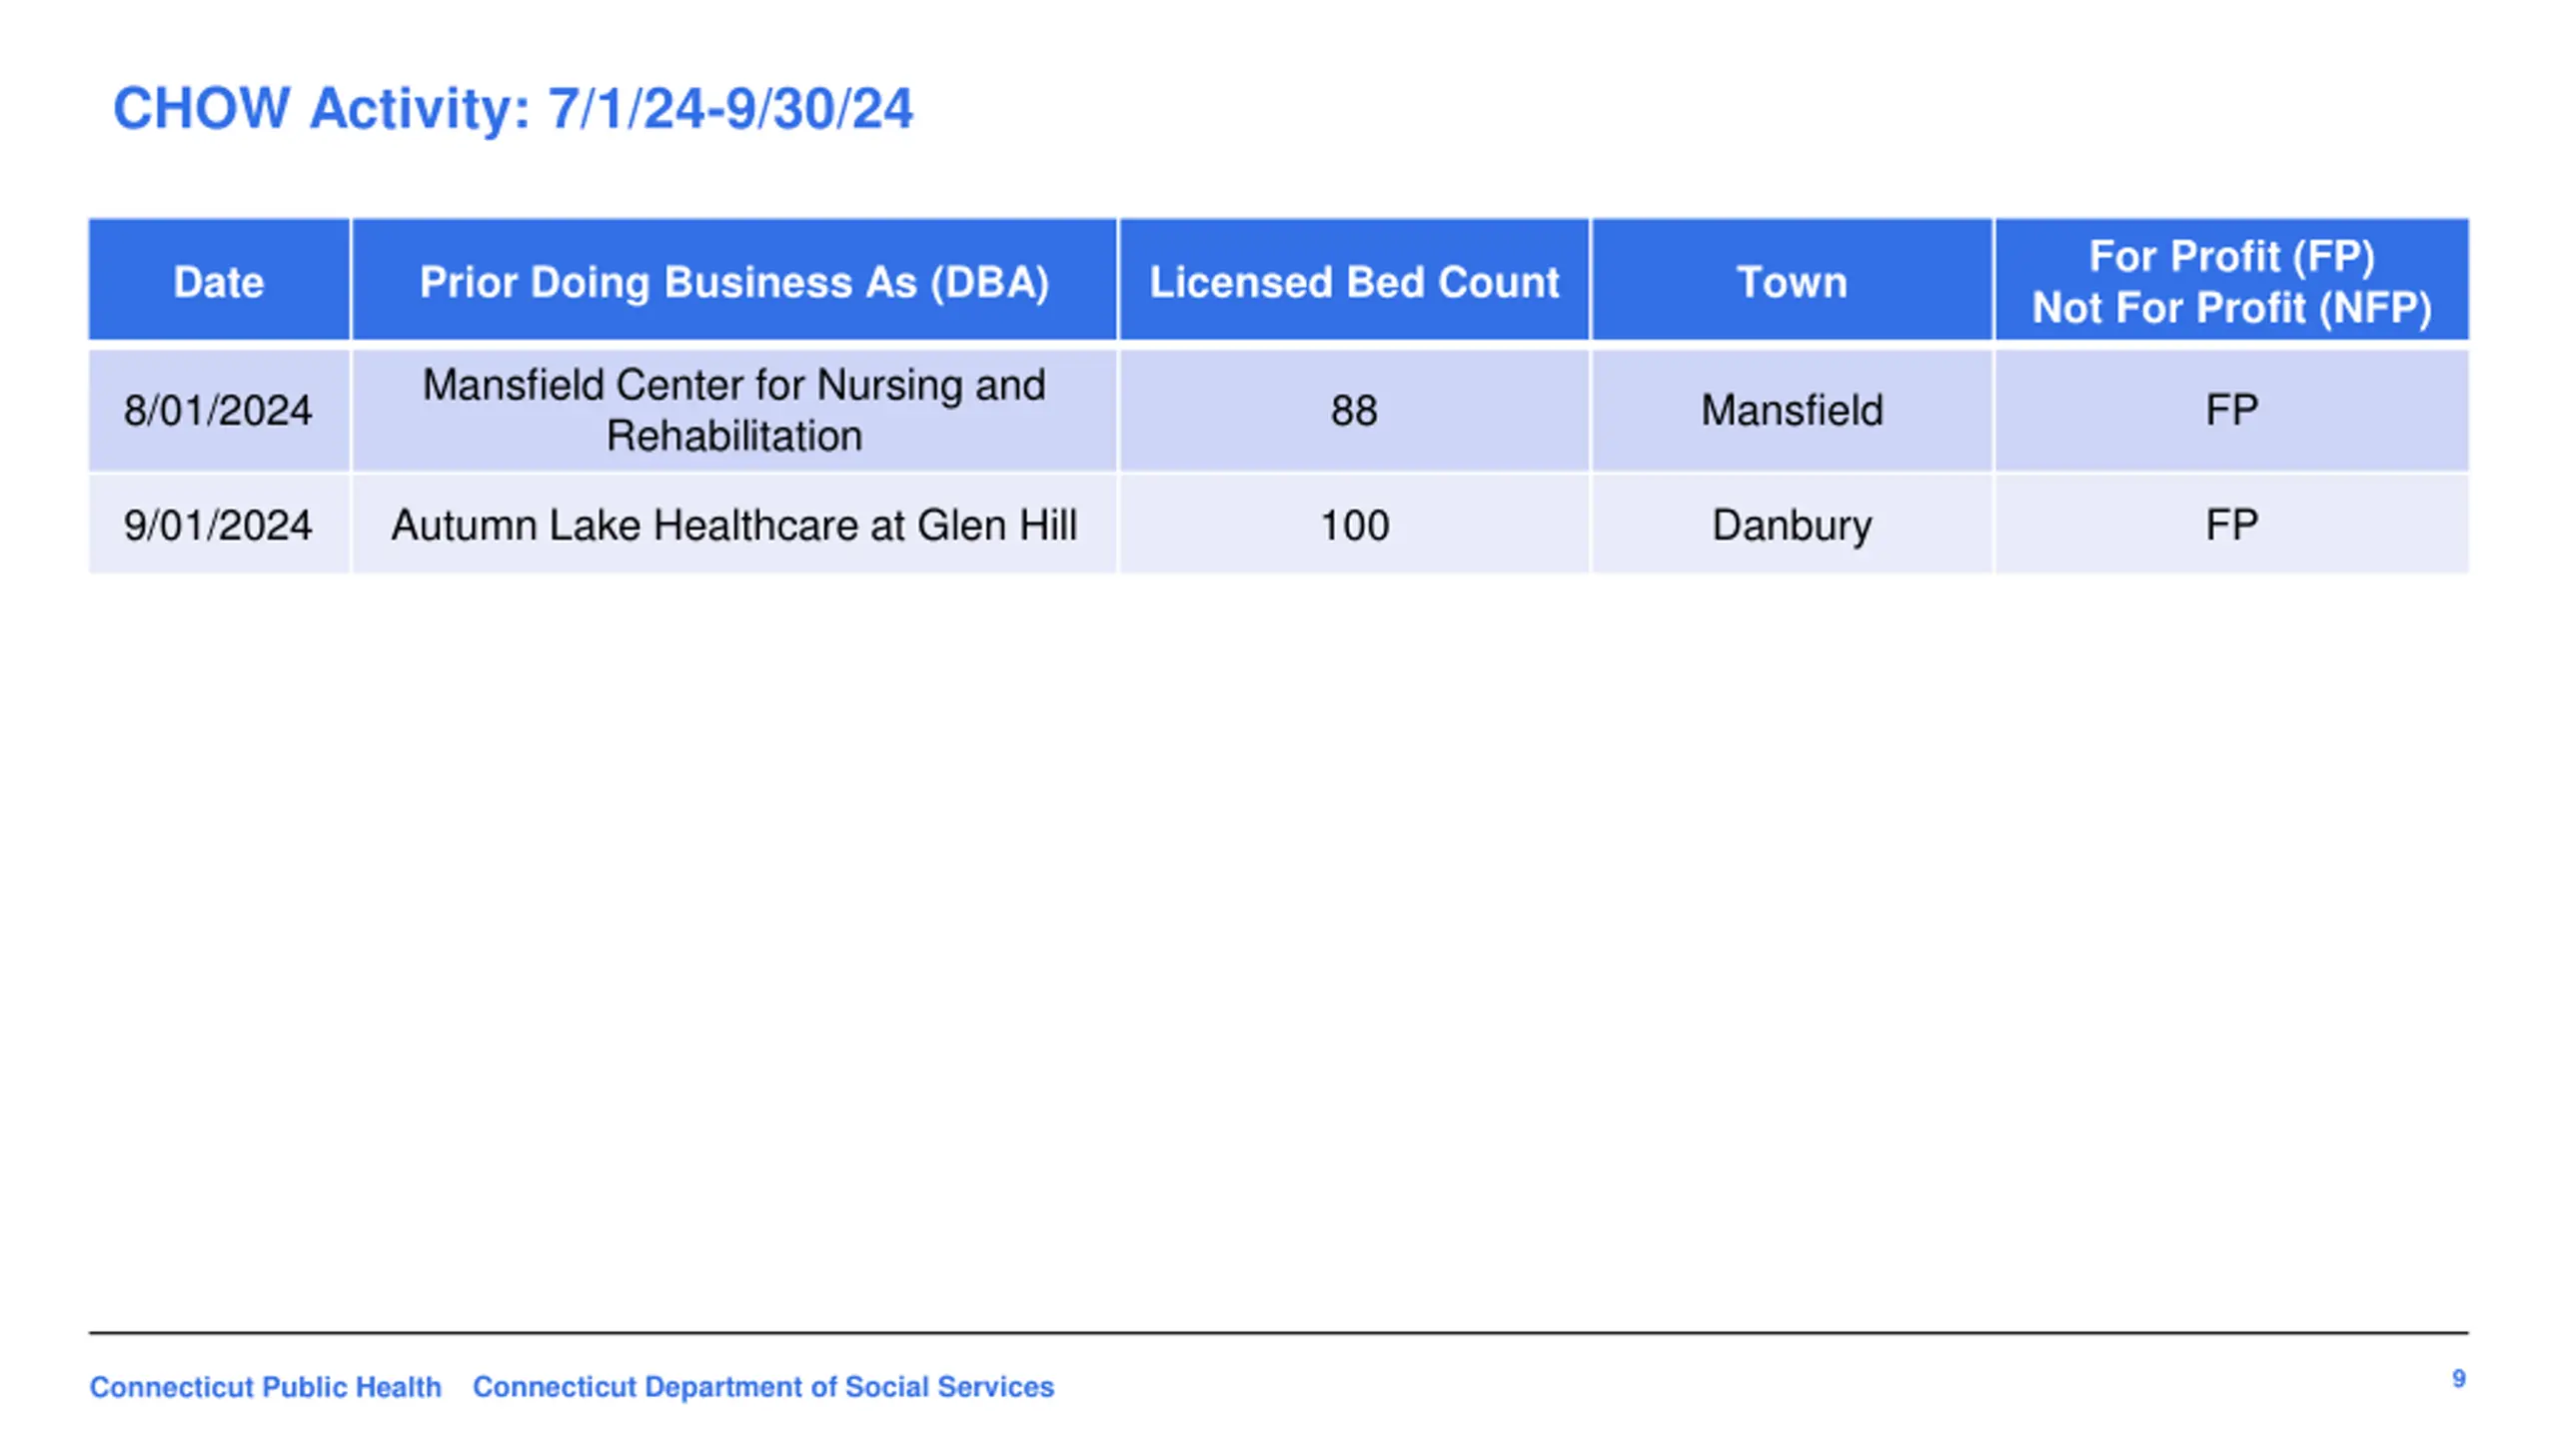
Task: Select the Date column header
Action: pyautogui.click(x=219, y=280)
